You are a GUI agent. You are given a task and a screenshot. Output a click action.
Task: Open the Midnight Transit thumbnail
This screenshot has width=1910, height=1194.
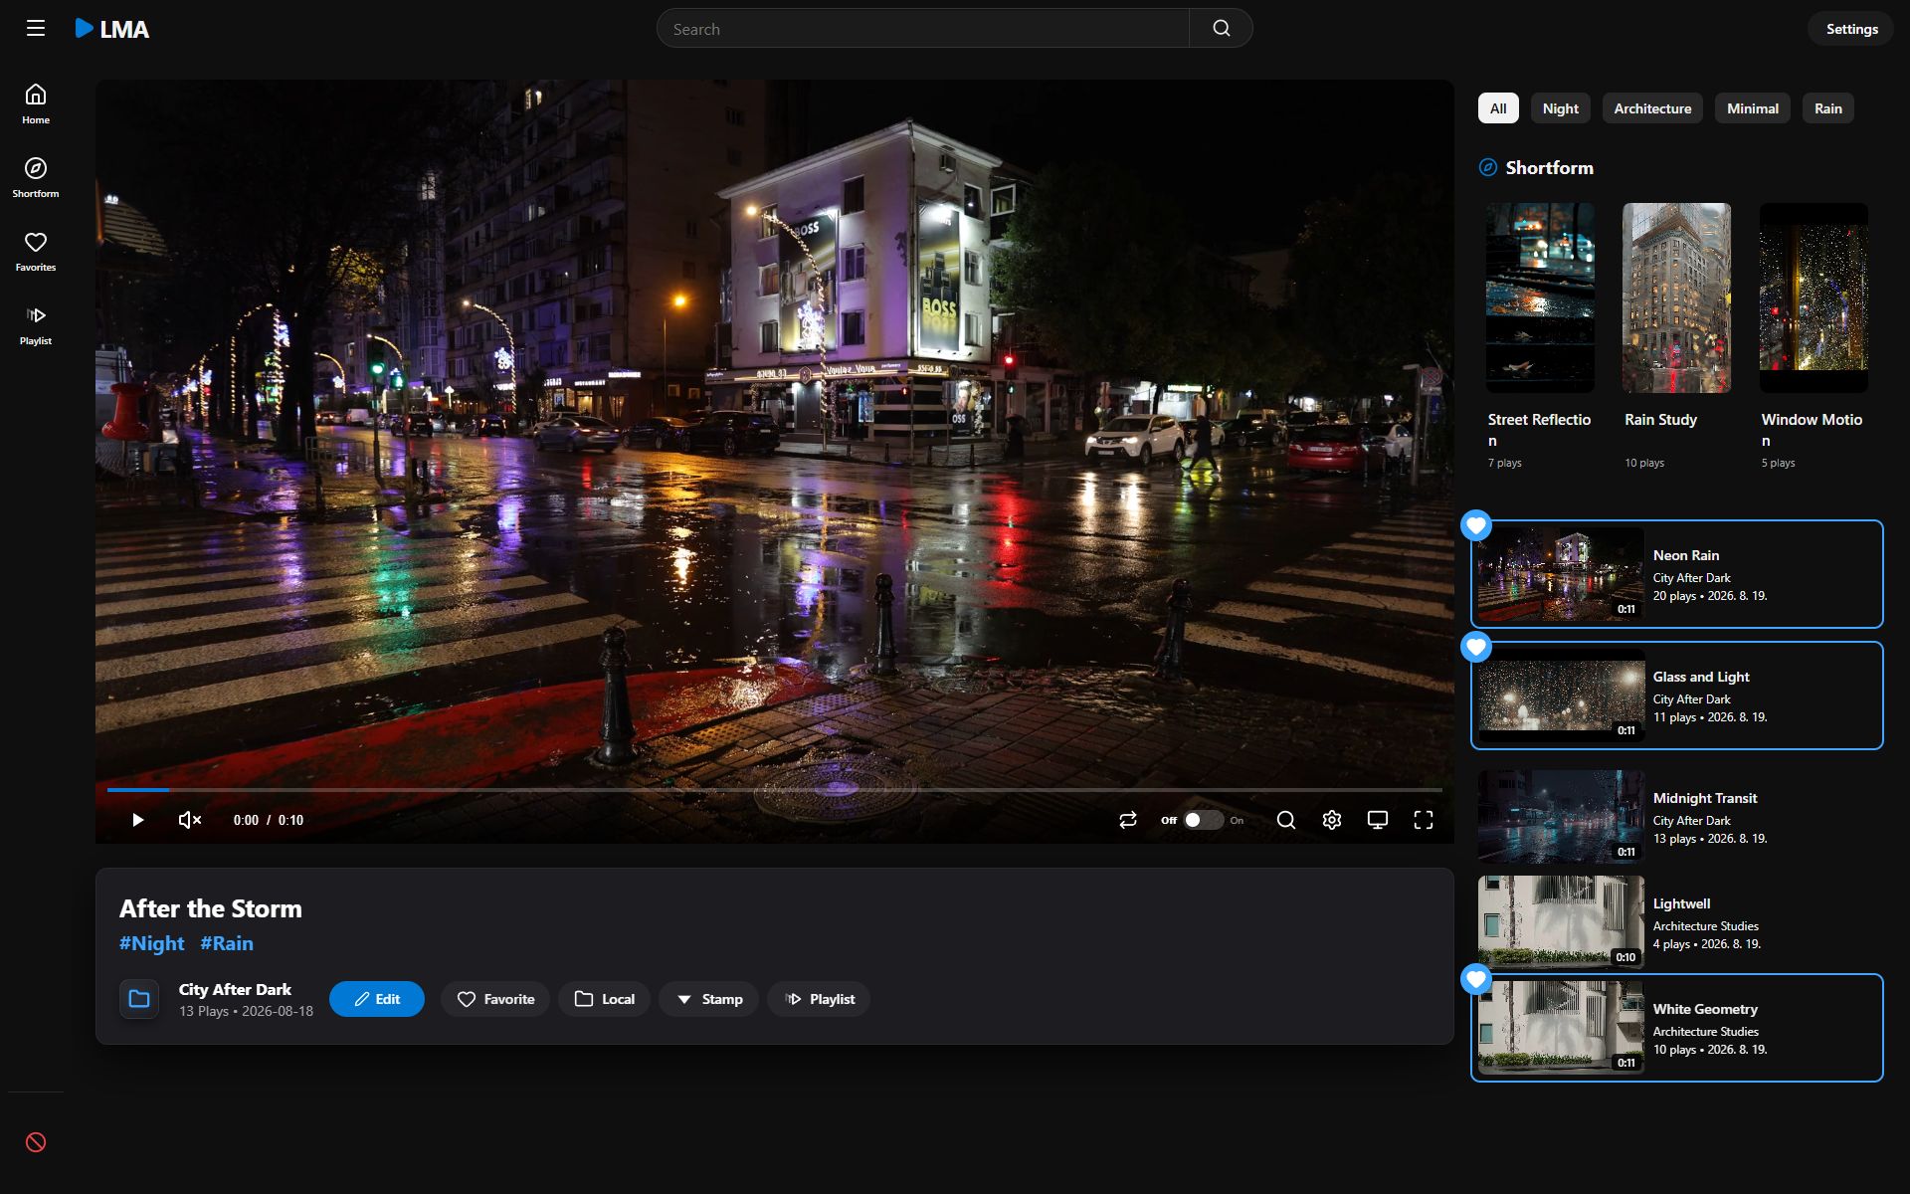click(x=1561, y=817)
